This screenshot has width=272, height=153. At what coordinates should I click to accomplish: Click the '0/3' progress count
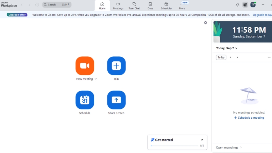[202, 146]
